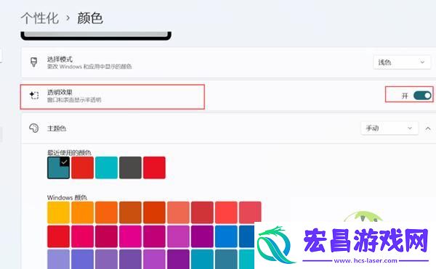Select the checked teal recent color swatch
Viewport: 436px width, 269px height.
click(58, 167)
